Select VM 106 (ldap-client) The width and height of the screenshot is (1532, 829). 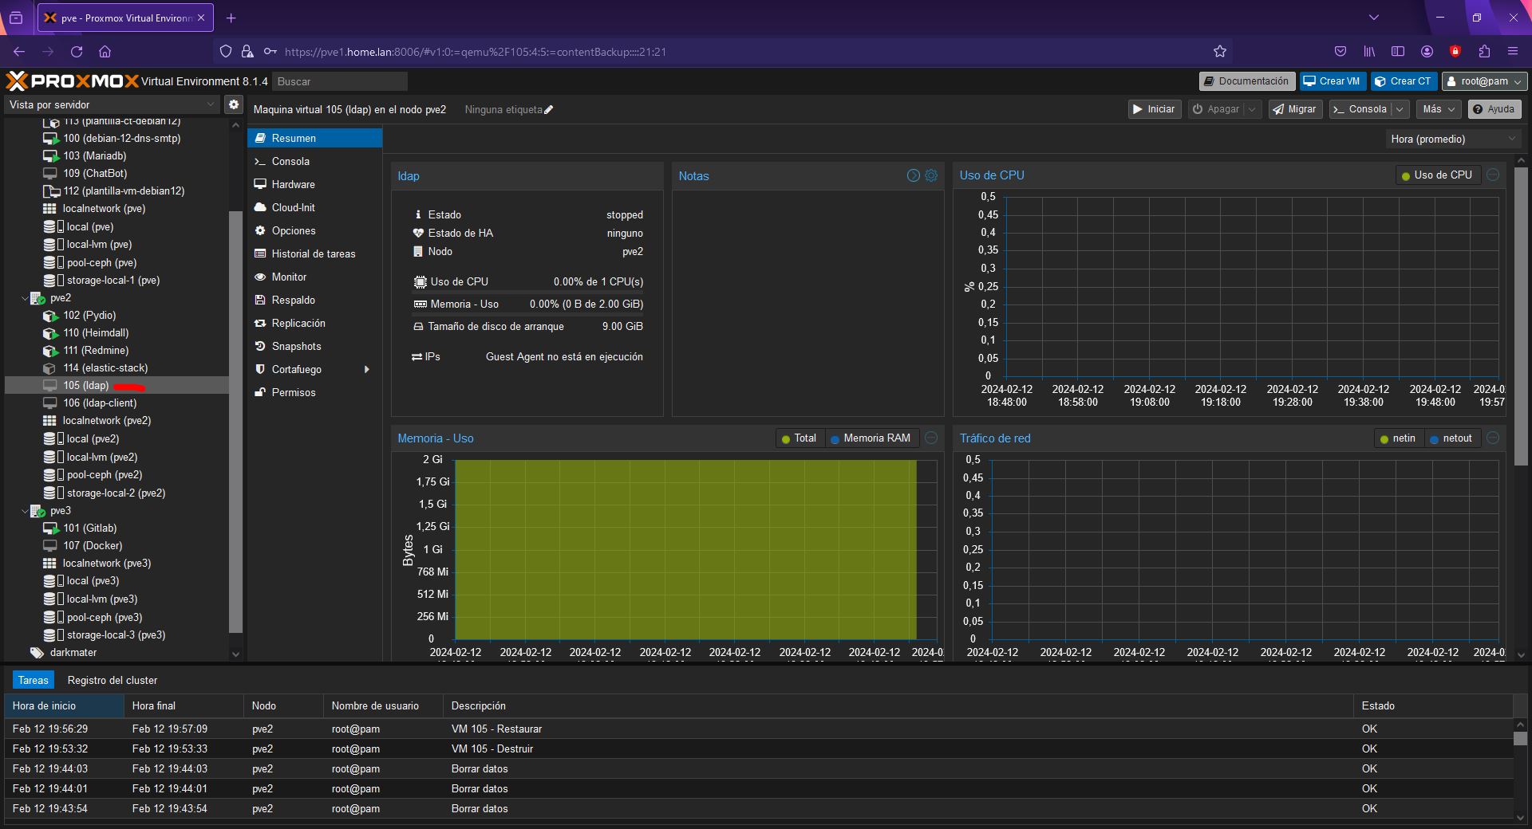coord(100,403)
